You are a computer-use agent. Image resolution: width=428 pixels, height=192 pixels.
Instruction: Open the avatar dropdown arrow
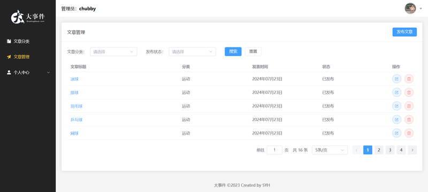point(421,9)
